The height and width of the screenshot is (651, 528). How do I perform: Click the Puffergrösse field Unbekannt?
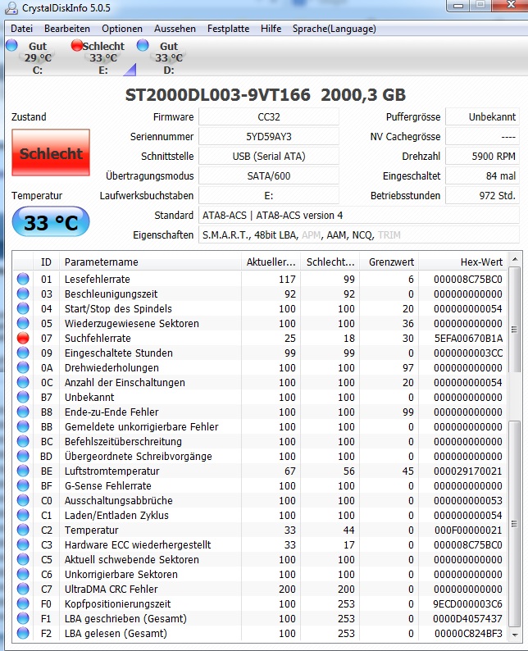point(482,116)
